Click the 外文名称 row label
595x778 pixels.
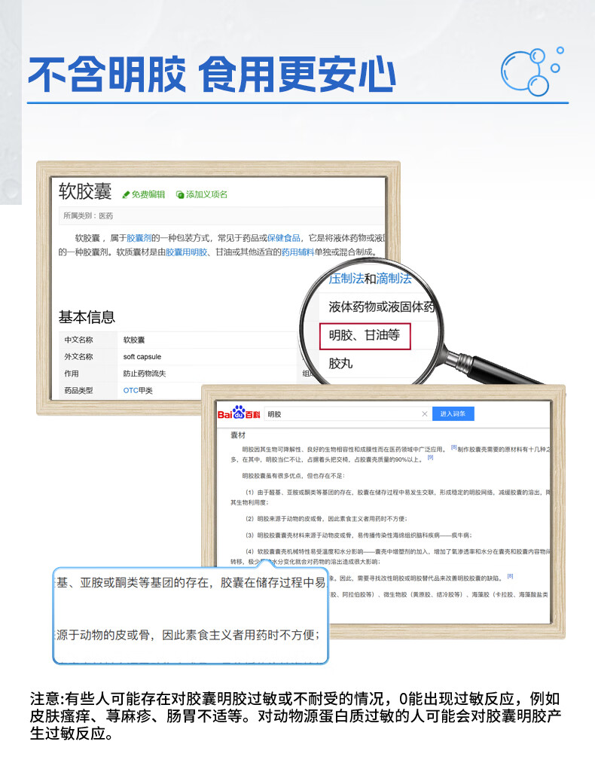(78, 357)
